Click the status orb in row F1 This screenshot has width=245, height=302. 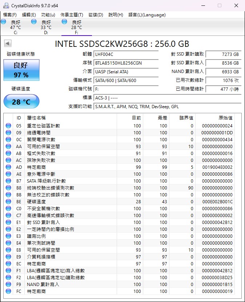click(x=8, y=270)
